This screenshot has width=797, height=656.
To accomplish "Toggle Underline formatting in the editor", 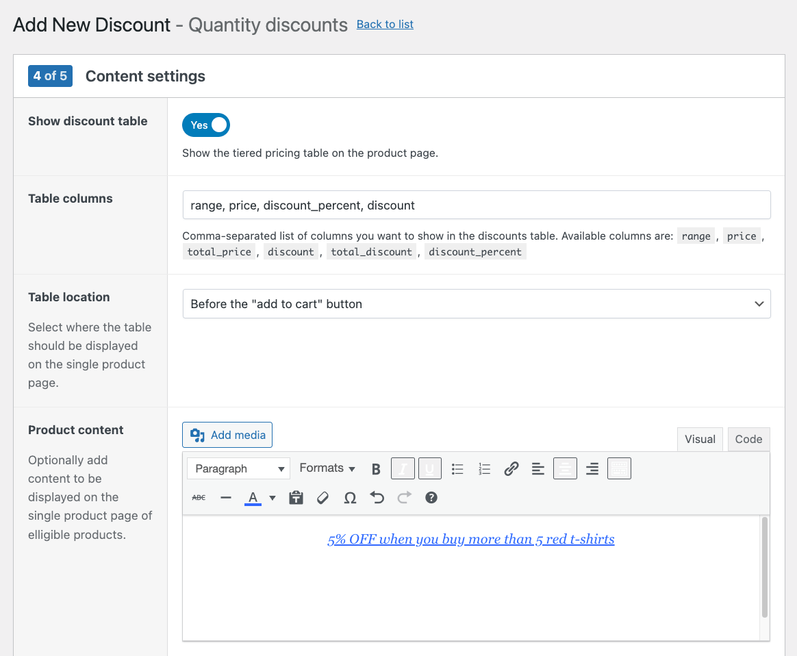I will (x=429, y=468).
